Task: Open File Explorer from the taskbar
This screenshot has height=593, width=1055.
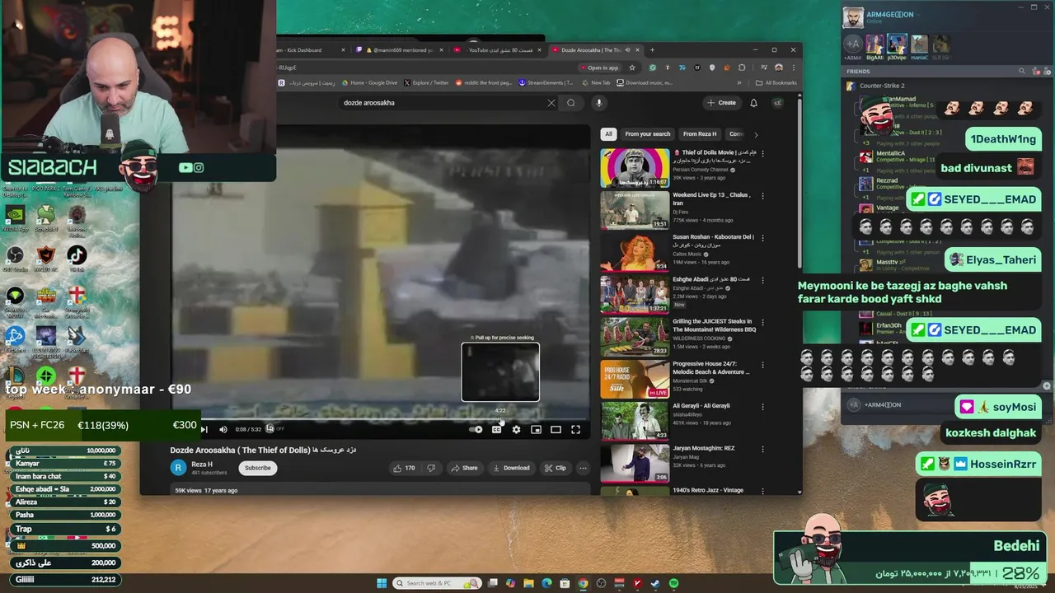Action: pos(528,583)
